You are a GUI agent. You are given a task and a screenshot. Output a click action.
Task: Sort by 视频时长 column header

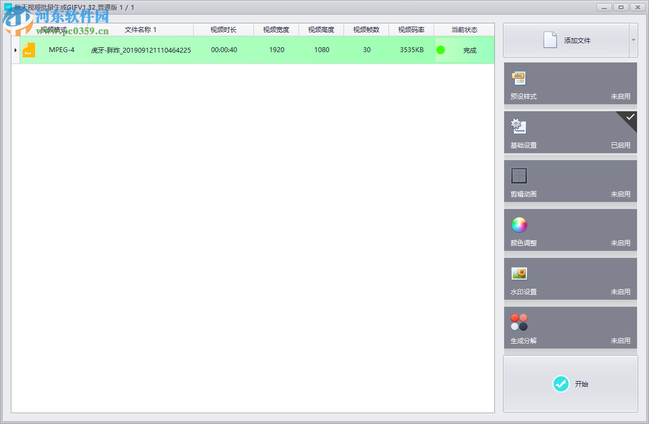(224, 30)
